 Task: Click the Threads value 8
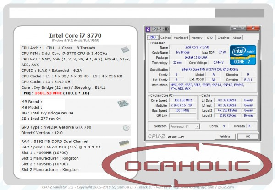tap(250, 126)
